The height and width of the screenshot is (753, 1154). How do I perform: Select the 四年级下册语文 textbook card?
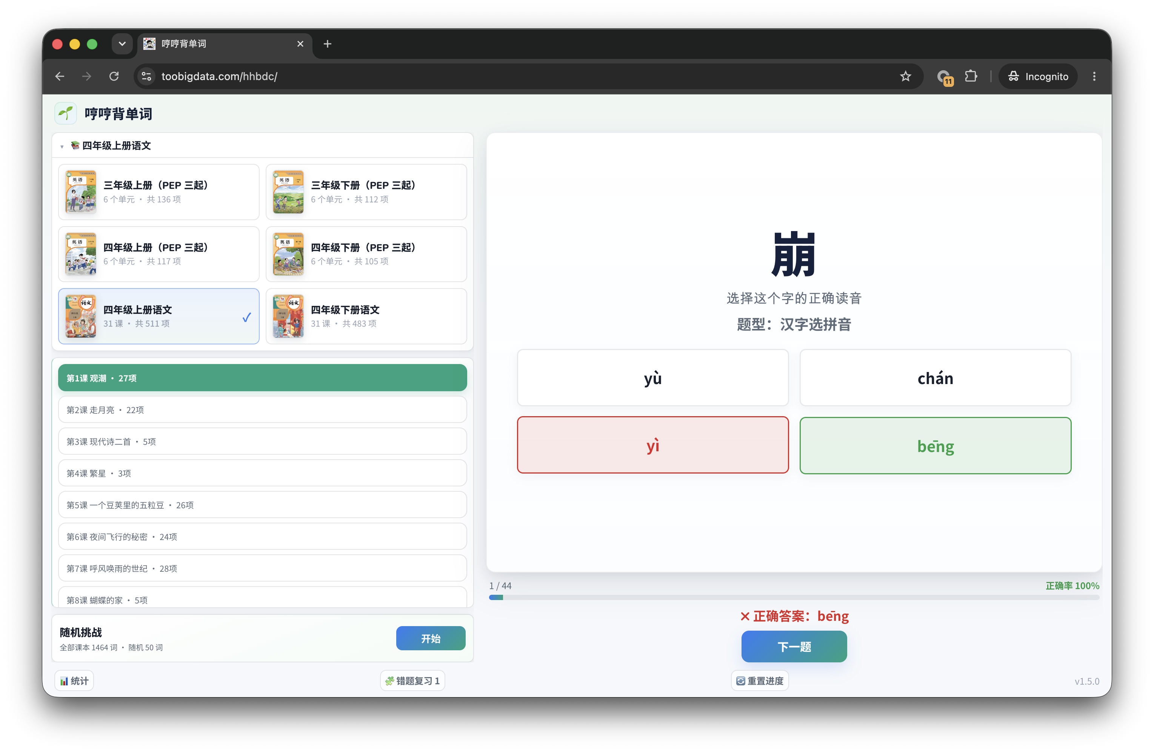366,316
